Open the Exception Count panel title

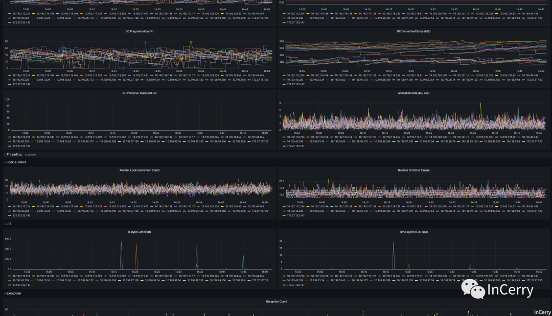pos(277,302)
